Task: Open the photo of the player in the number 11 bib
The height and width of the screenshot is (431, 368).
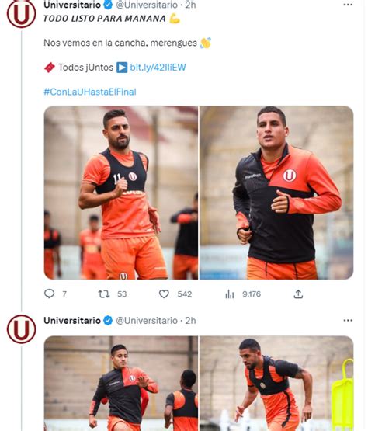Action: tap(121, 193)
